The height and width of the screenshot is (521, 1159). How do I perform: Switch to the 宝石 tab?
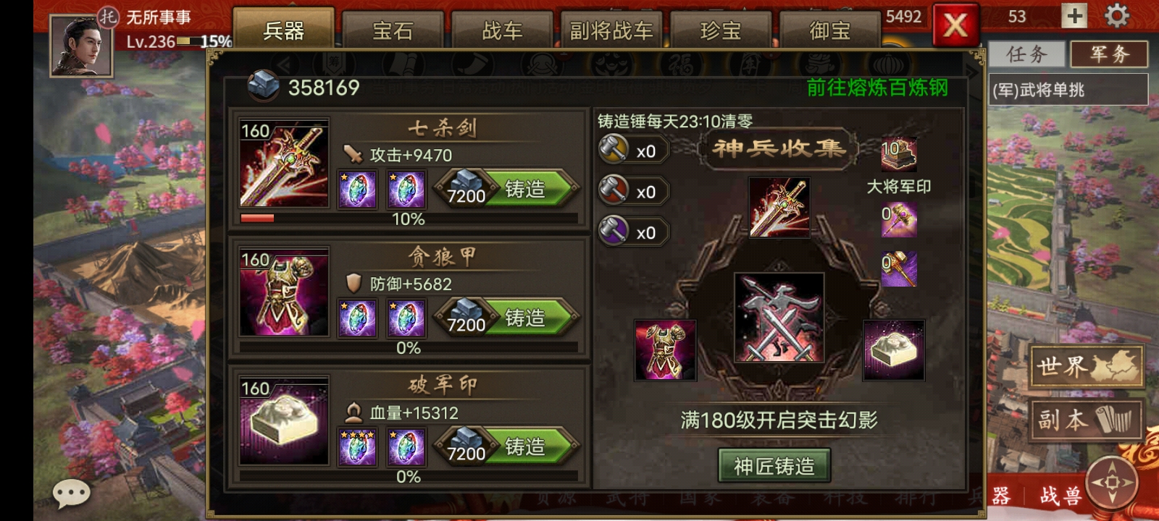pos(393,30)
